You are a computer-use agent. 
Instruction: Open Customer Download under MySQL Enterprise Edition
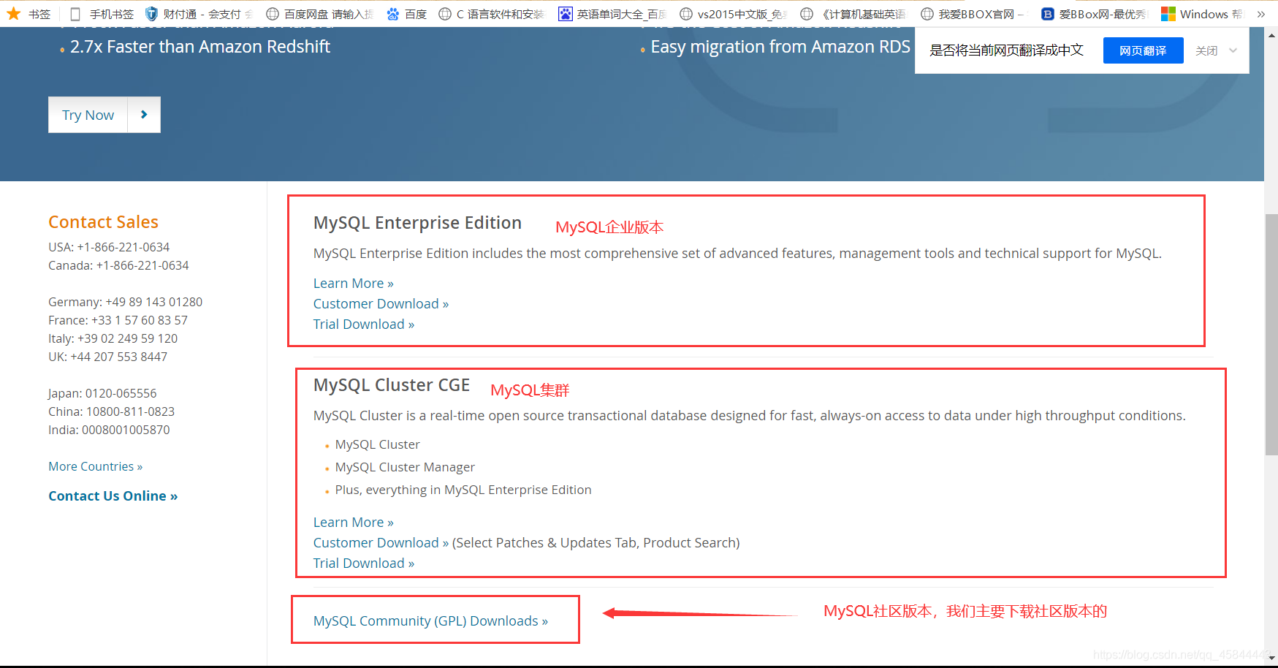381,304
